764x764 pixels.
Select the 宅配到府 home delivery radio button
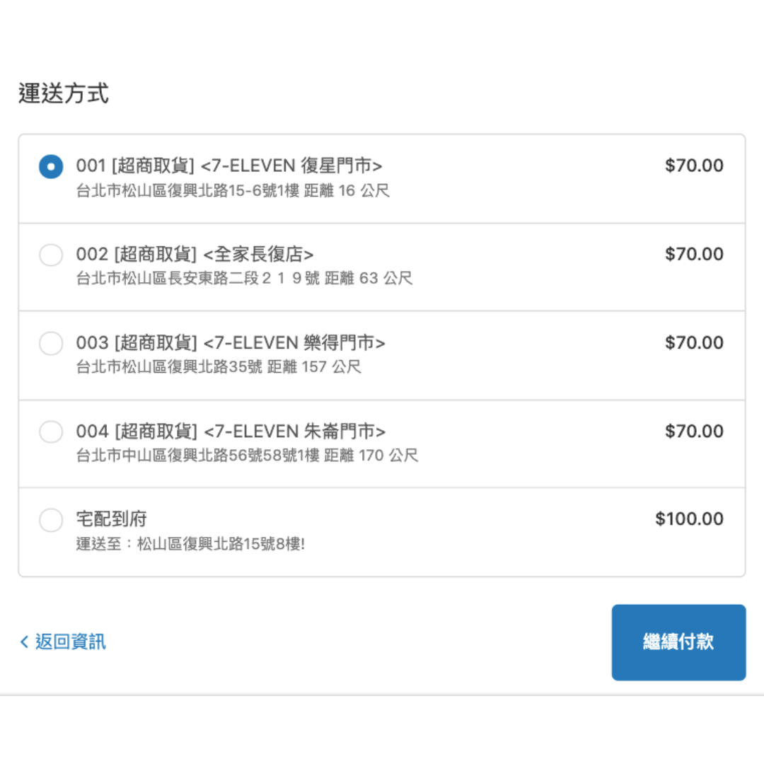(x=51, y=520)
